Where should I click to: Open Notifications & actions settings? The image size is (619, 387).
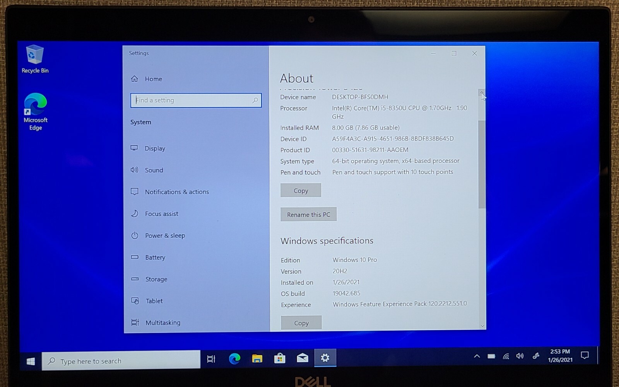click(170, 192)
